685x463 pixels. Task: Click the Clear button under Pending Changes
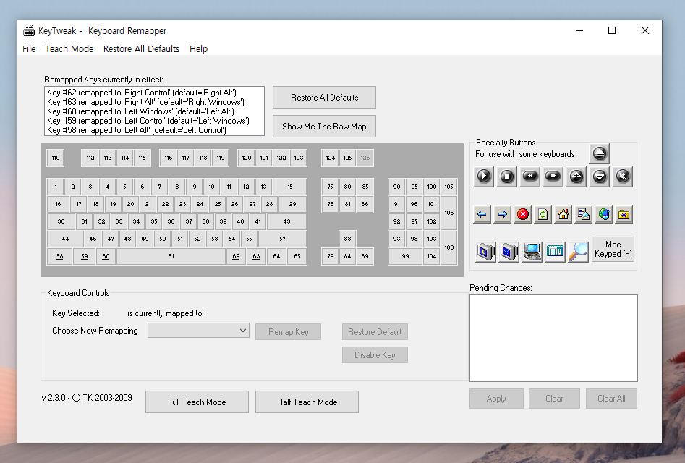point(554,399)
